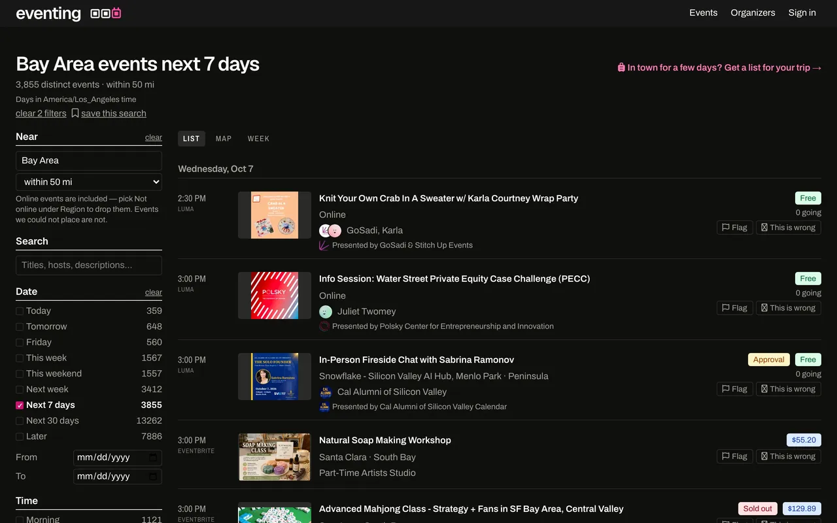Check the This week date filter

click(20, 358)
